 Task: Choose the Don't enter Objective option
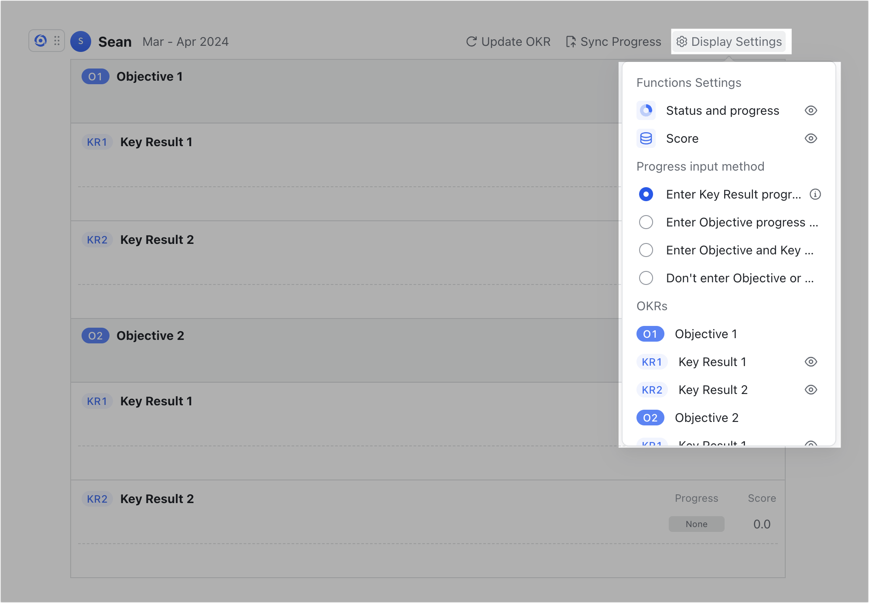click(x=646, y=278)
